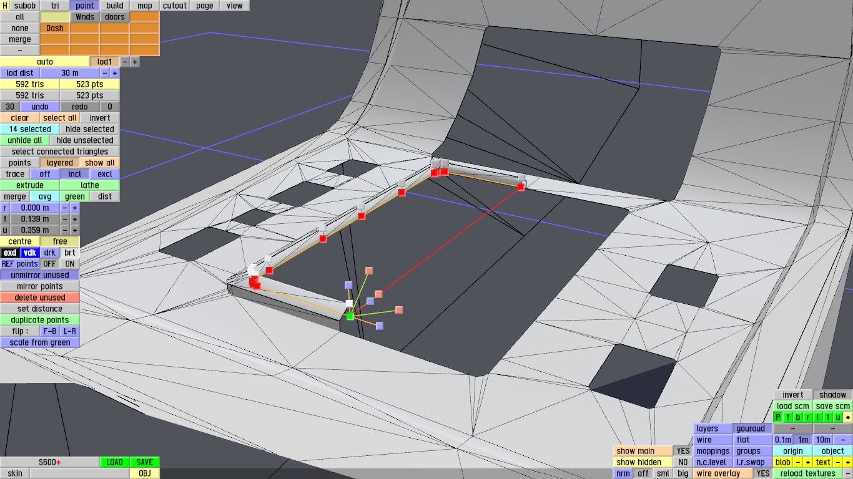This screenshot has width=853, height=479.
Task: Click the undo button
Action: [40, 107]
